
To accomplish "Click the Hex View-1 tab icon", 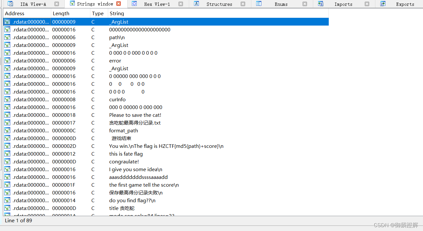I will pos(134,4).
